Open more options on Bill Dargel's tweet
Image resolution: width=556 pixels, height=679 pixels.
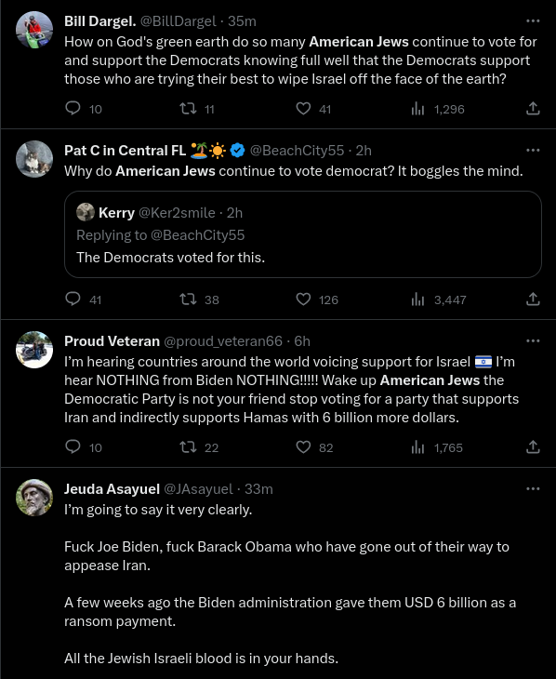tap(533, 20)
